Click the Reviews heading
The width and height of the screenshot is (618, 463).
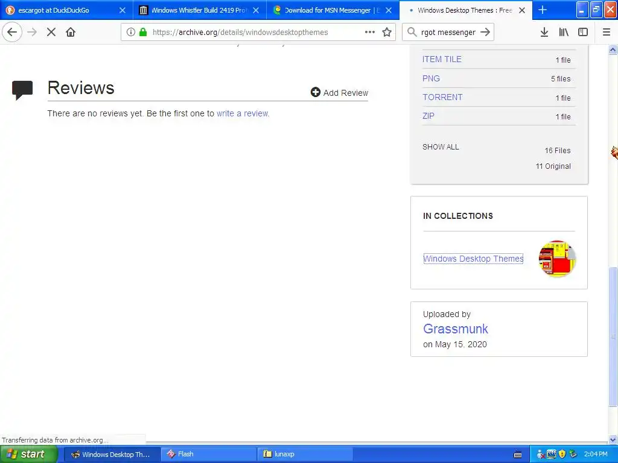[81, 88]
